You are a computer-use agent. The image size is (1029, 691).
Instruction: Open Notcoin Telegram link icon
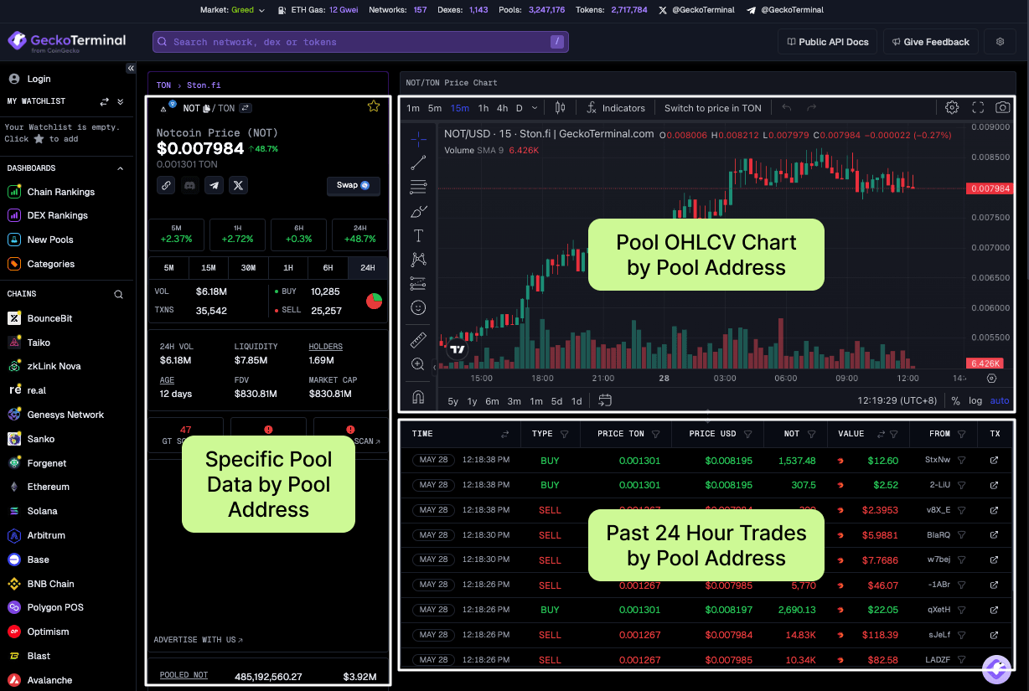[x=215, y=185]
